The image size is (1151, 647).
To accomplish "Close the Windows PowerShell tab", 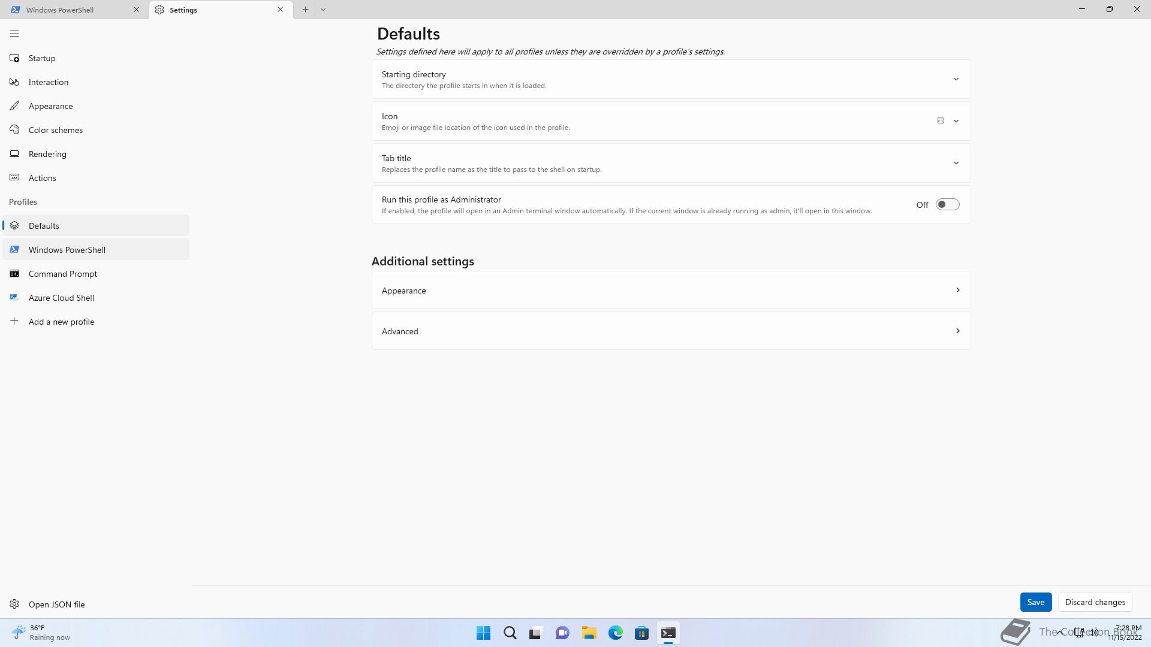I will click(136, 10).
